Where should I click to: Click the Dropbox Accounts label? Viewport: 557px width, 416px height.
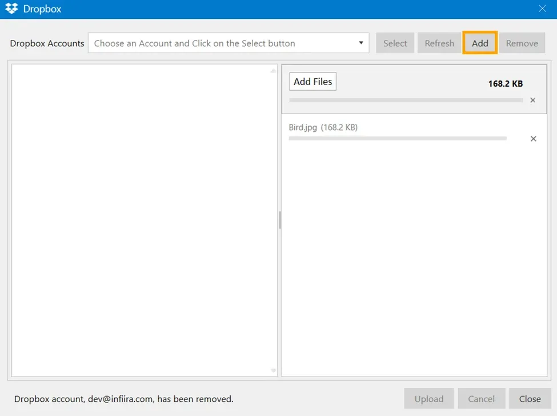click(x=47, y=43)
